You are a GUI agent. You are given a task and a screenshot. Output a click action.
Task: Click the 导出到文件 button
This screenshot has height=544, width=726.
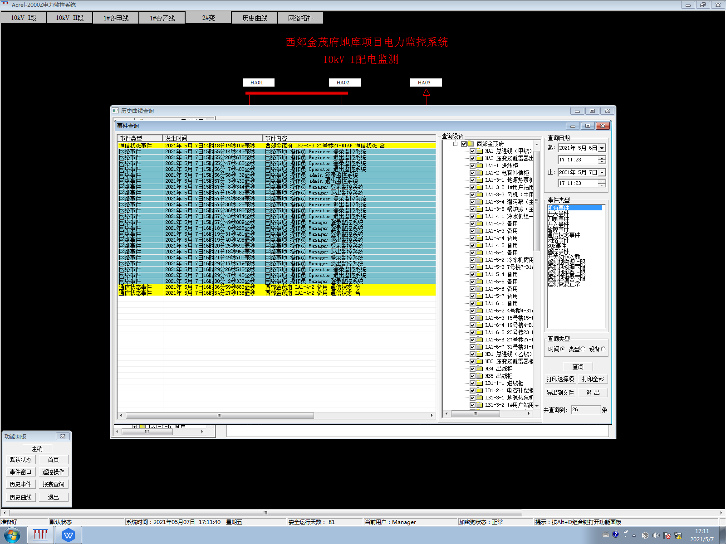[x=560, y=393]
